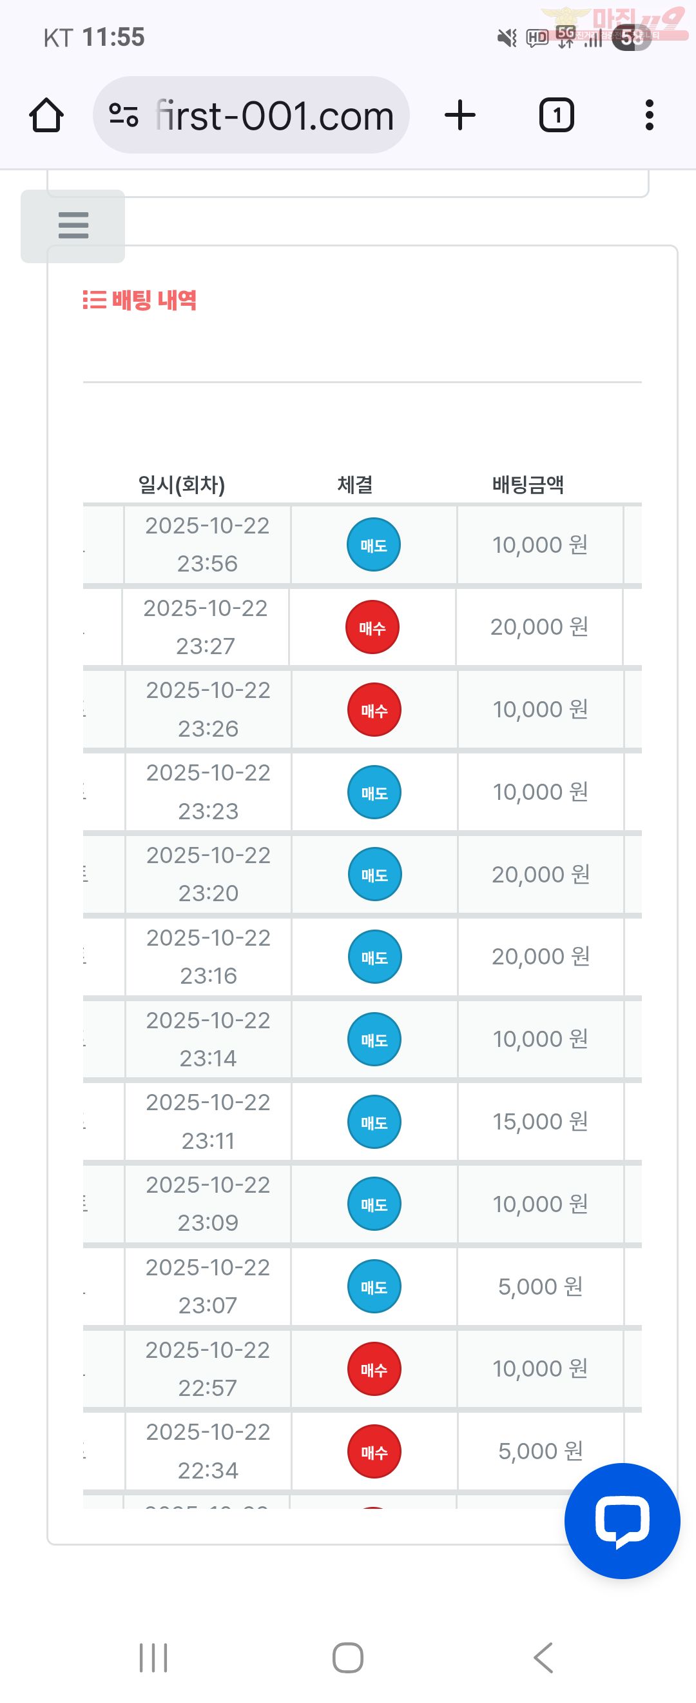Select the 15,000 원 amount cell
The image size is (696, 1703).
click(540, 1121)
